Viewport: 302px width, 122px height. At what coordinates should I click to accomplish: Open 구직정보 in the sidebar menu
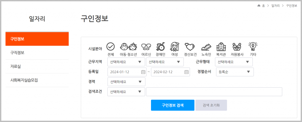(x=37, y=53)
